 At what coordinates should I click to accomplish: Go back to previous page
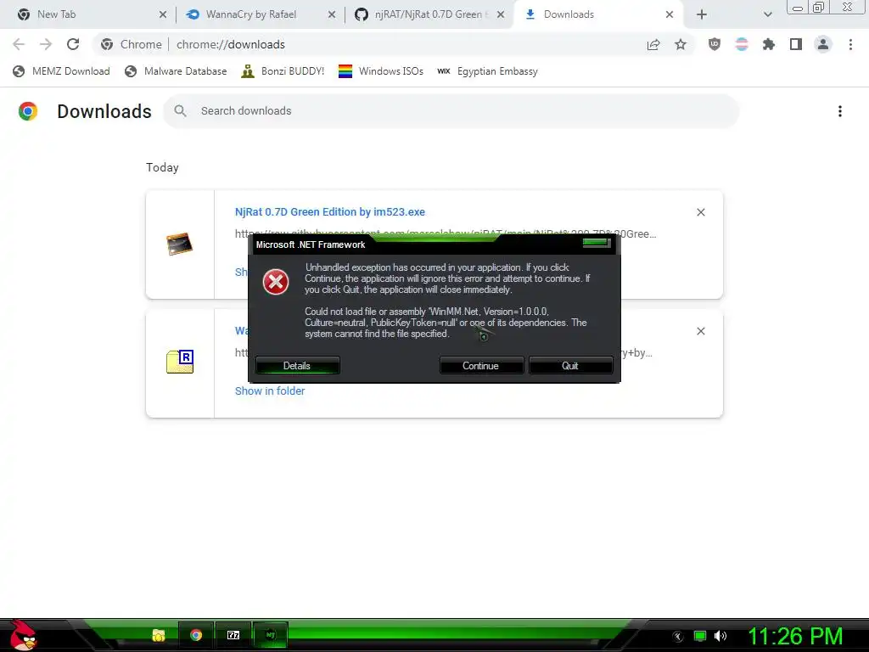[19, 44]
